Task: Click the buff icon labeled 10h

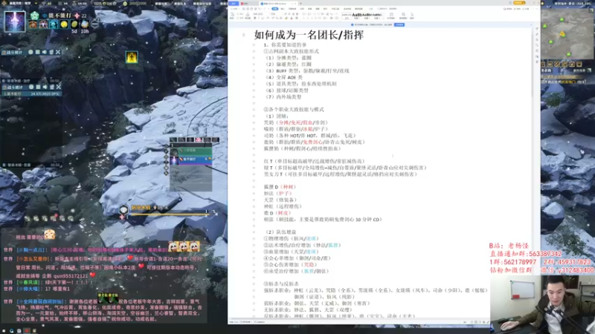Action: click(85, 24)
